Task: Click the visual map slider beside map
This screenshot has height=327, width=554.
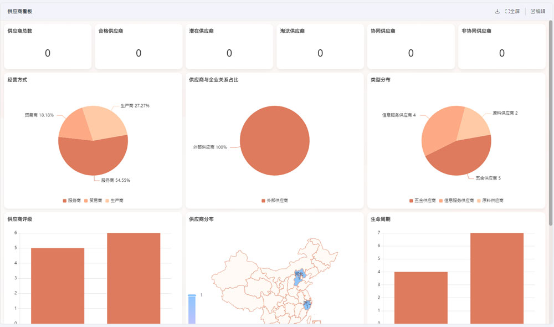Action: pyautogui.click(x=192, y=308)
